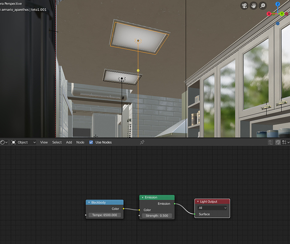Viewport: 290px width, 244px height.
Task: Collapse the Light Output node
Action: (198, 202)
